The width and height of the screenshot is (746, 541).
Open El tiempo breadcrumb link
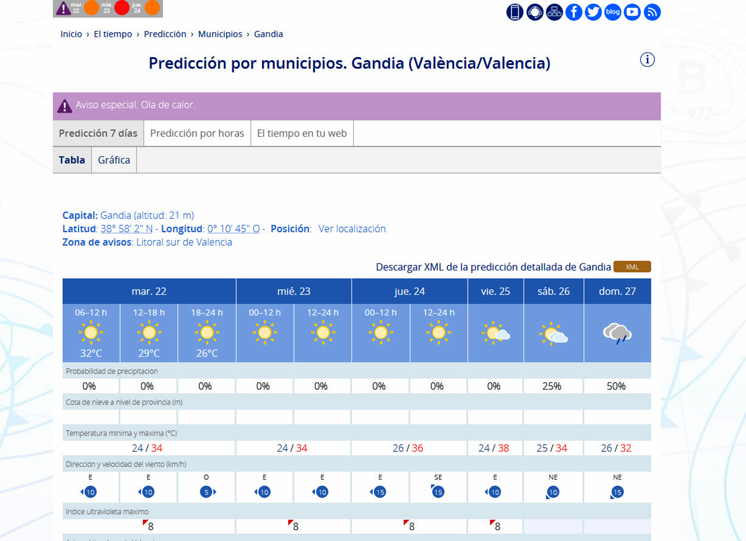113,34
